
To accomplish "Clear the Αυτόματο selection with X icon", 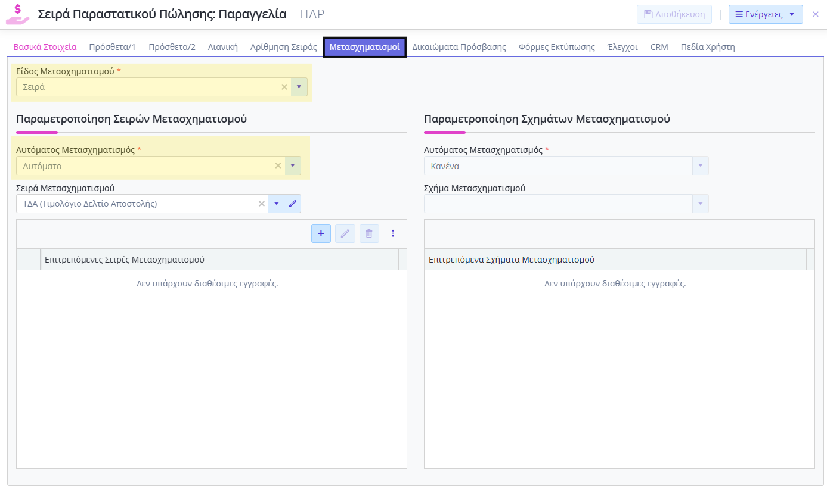I will point(278,166).
